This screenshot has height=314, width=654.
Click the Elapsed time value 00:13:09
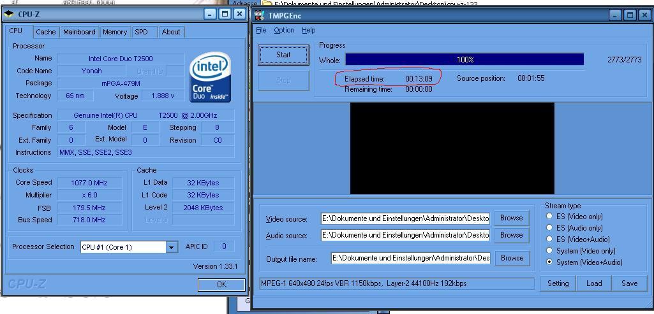[419, 78]
